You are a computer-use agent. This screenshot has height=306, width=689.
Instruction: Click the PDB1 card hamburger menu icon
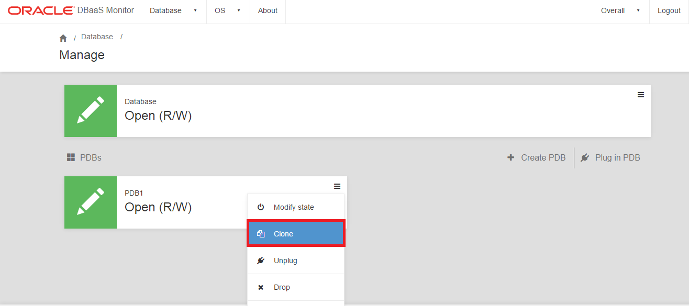coord(337,186)
